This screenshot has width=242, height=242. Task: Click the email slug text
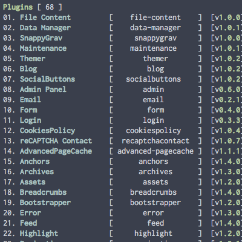(x=153, y=100)
